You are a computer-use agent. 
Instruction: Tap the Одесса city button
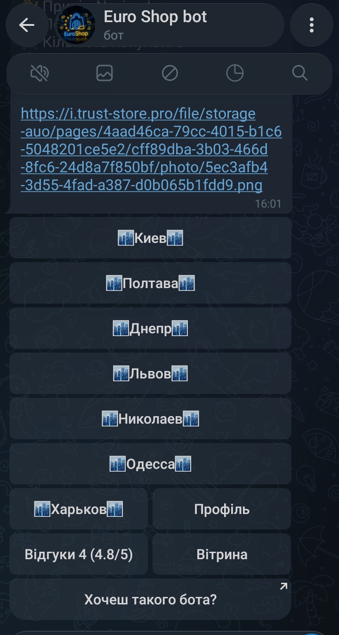(x=150, y=464)
